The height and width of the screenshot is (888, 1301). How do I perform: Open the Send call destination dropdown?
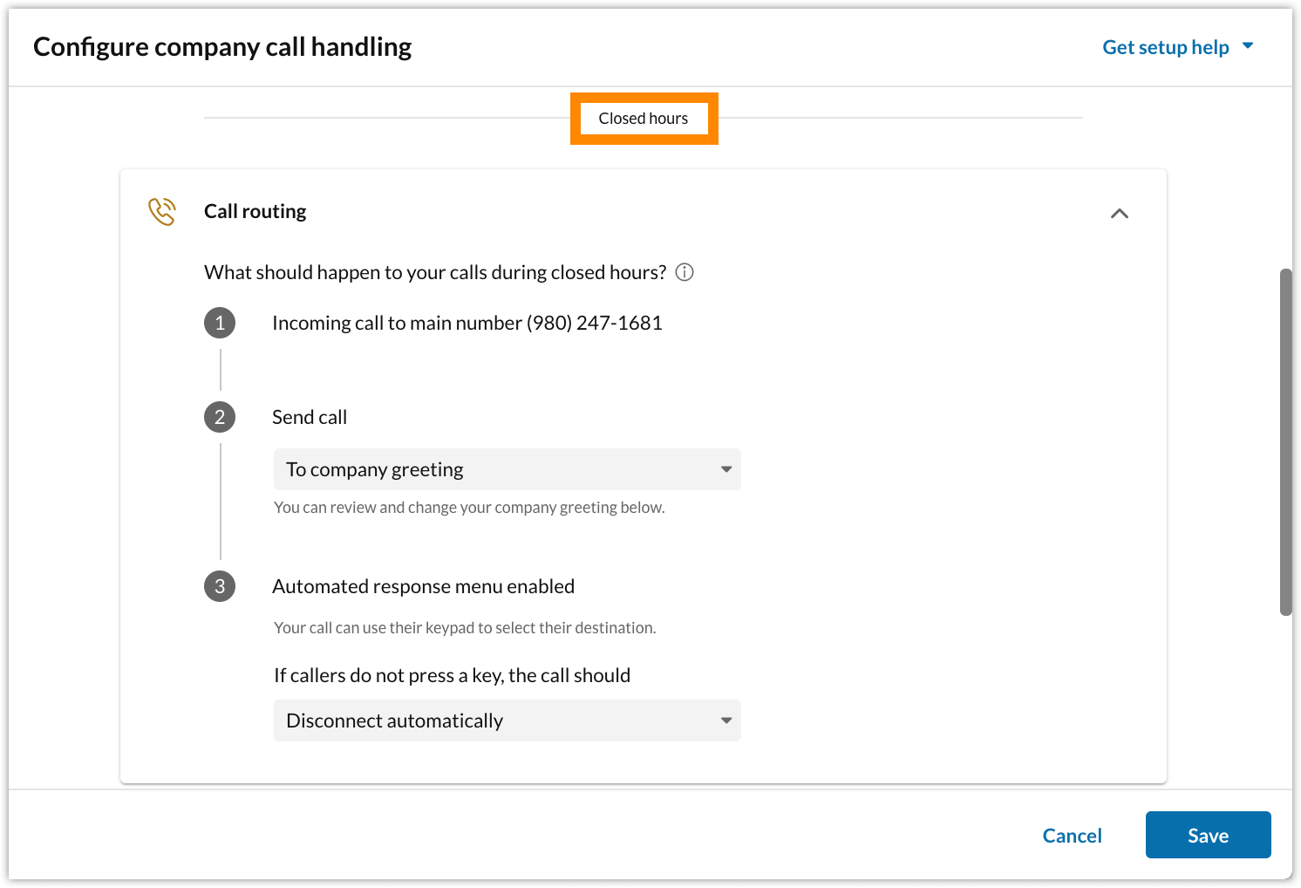pos(507,469)
